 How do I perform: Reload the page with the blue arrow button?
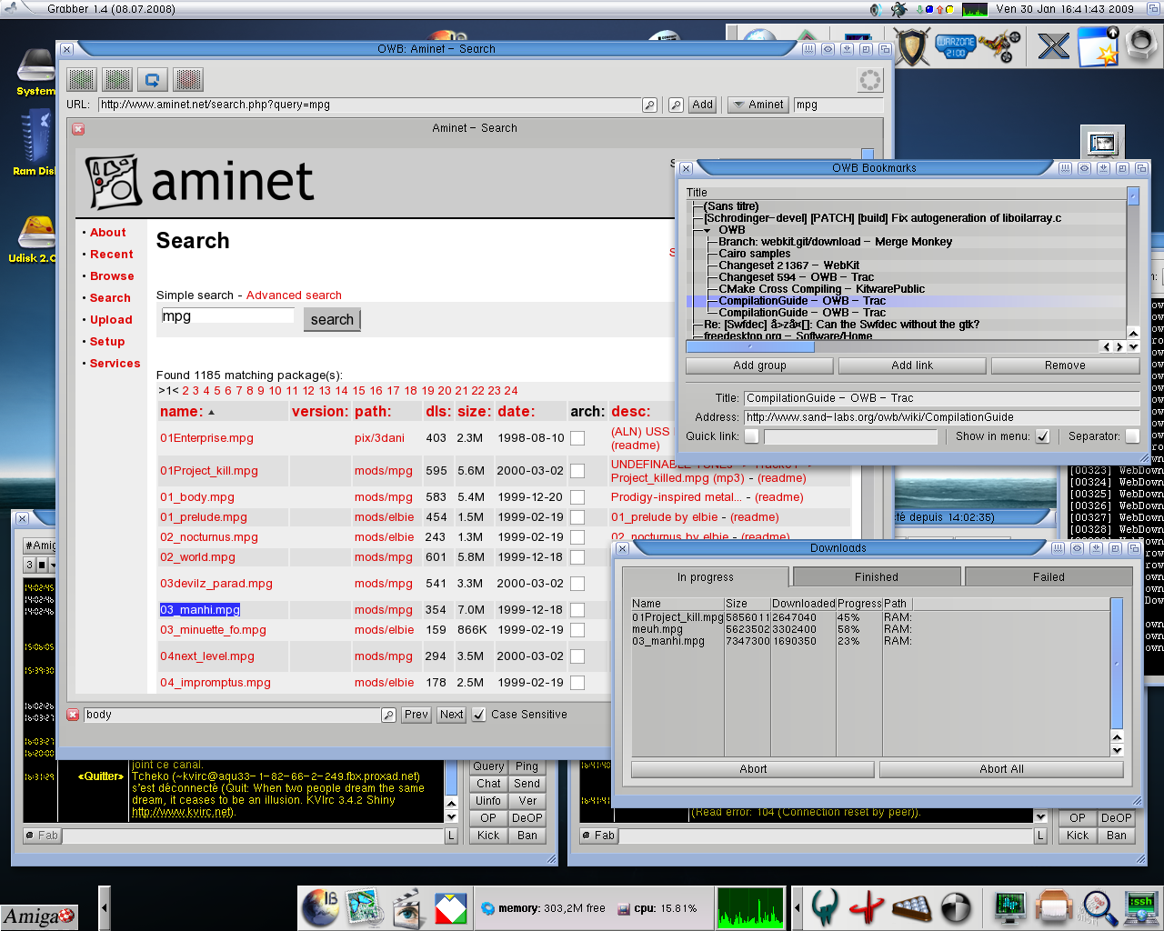point(152,80)
